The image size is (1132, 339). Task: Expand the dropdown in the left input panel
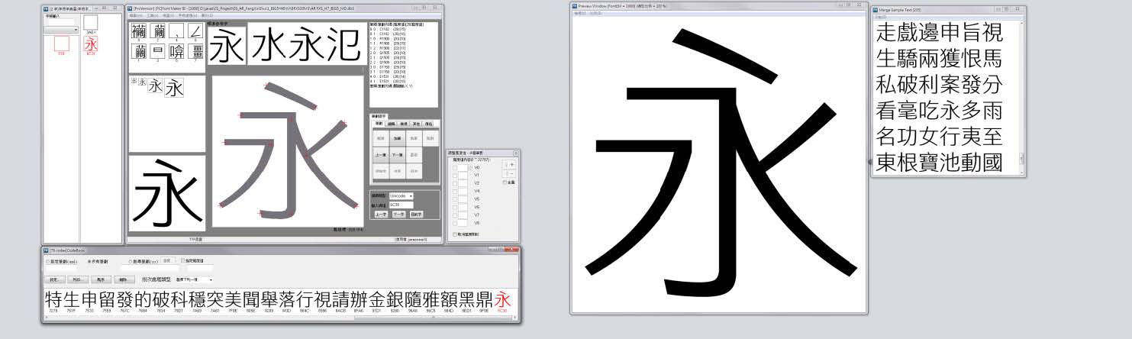click(x=76, y=31)
